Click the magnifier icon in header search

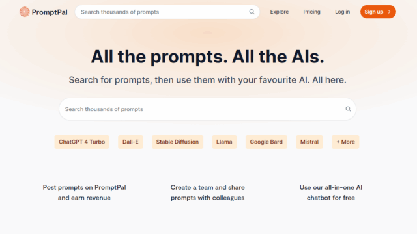coord(252,12)
